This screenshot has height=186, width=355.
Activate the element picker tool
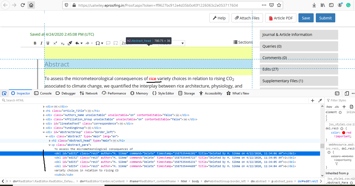pyautogui.click(x=4, y=93)
